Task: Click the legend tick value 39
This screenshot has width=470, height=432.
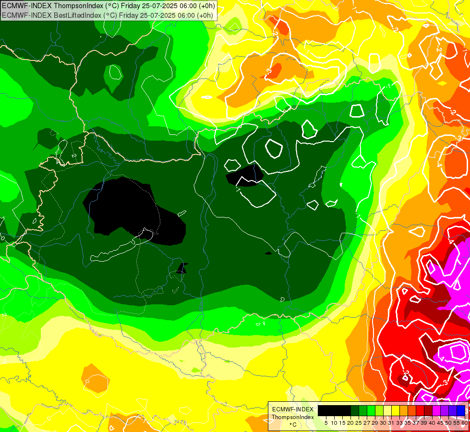Action: click(424, 423)
